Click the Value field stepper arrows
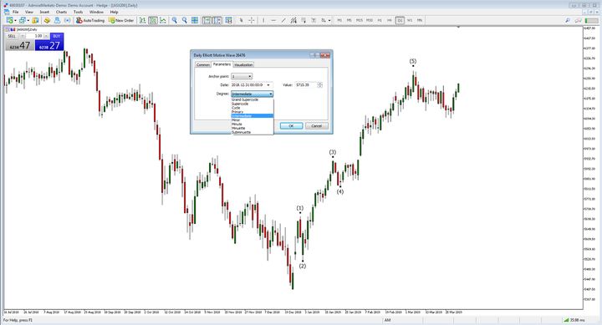The image size is (602, 325). tap(319, 84)
